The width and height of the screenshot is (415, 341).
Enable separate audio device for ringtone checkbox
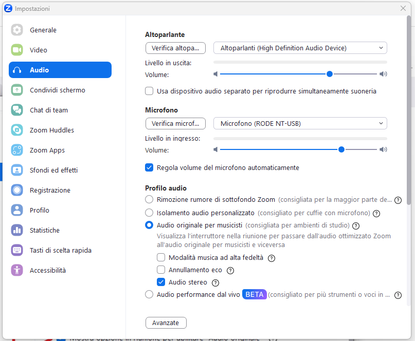coord(149,91)
